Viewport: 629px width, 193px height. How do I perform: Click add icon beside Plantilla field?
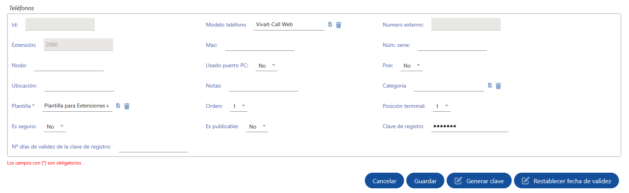(118, 106)
